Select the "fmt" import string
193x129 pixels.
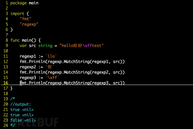coord(25,19)
